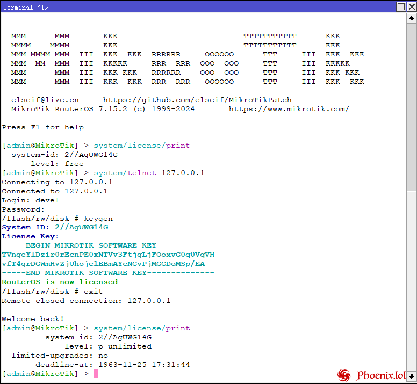Click the scrollbar up arrow

411,19
